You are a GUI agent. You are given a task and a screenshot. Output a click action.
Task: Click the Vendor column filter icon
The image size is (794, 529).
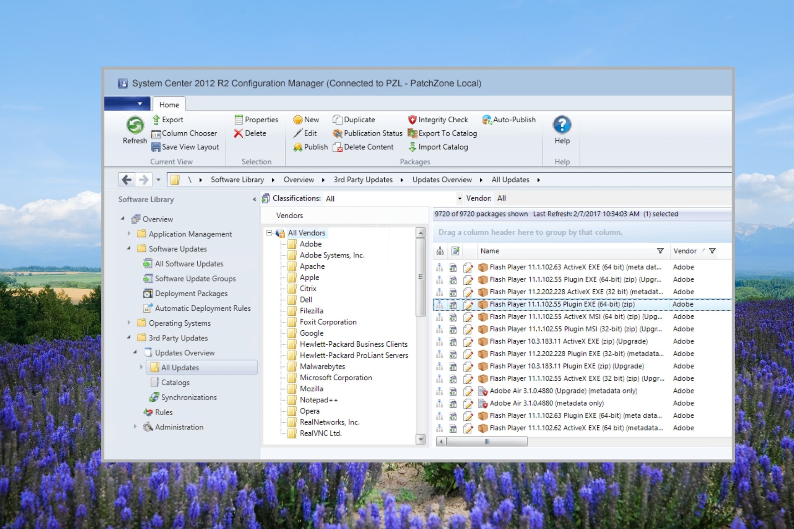pos(713,251)
